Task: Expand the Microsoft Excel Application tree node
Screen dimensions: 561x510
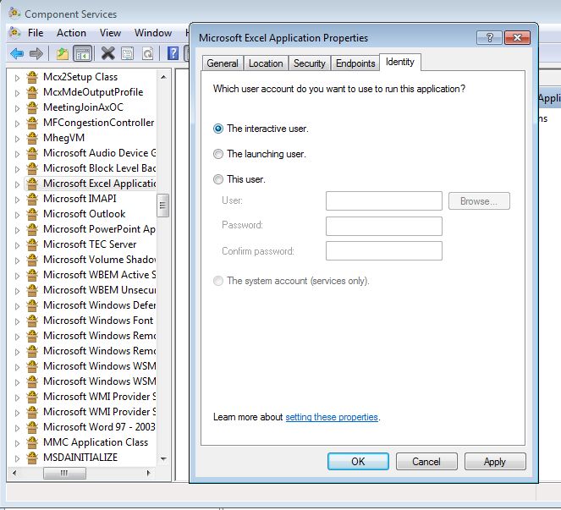Action: pos(17,184)
